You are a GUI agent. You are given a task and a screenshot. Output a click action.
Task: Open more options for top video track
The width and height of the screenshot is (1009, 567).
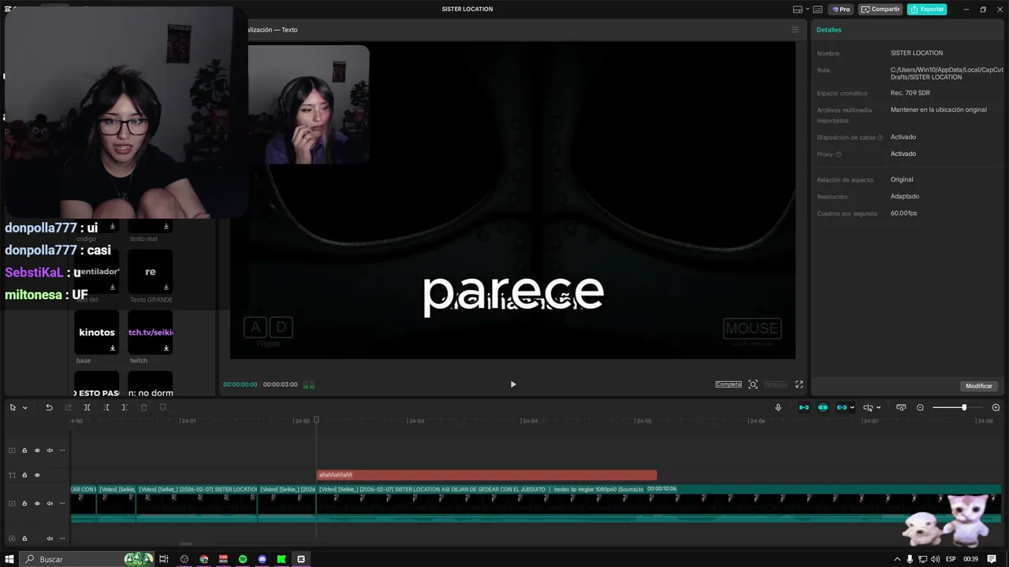pyautogui.click(x=62, y=450)
